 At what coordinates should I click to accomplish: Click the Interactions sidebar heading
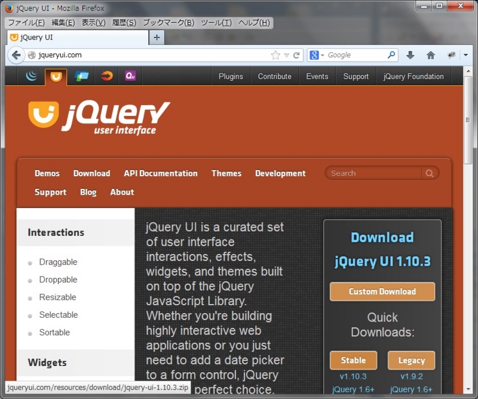56,232
